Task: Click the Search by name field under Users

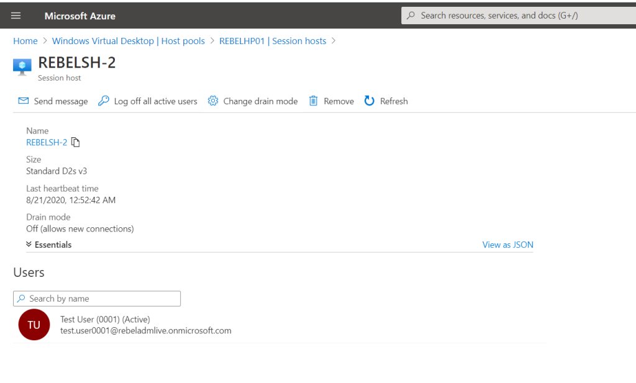Action: (96, 299)
